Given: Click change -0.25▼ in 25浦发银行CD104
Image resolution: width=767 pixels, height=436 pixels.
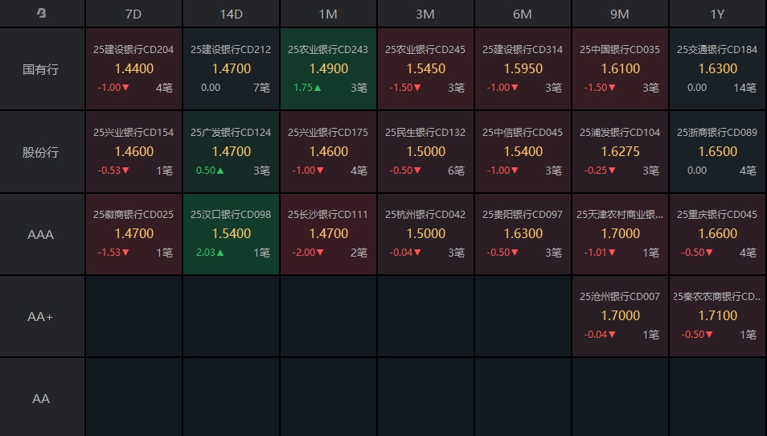Looking at the screenshot, I should [600, 171].
